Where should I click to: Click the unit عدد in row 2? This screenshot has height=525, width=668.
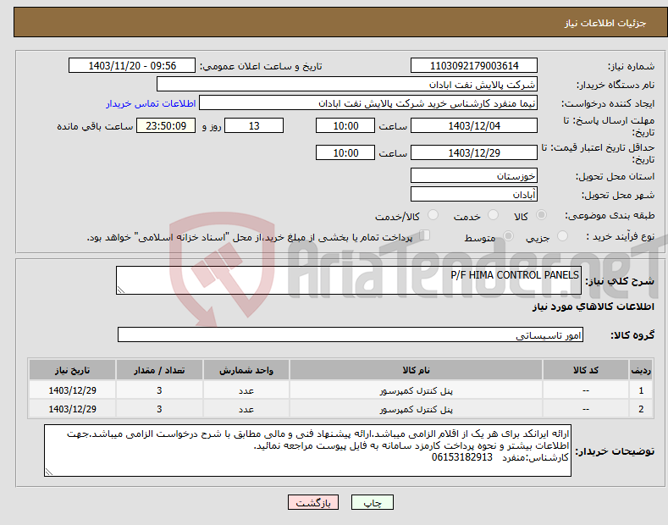tap(246, 409)
